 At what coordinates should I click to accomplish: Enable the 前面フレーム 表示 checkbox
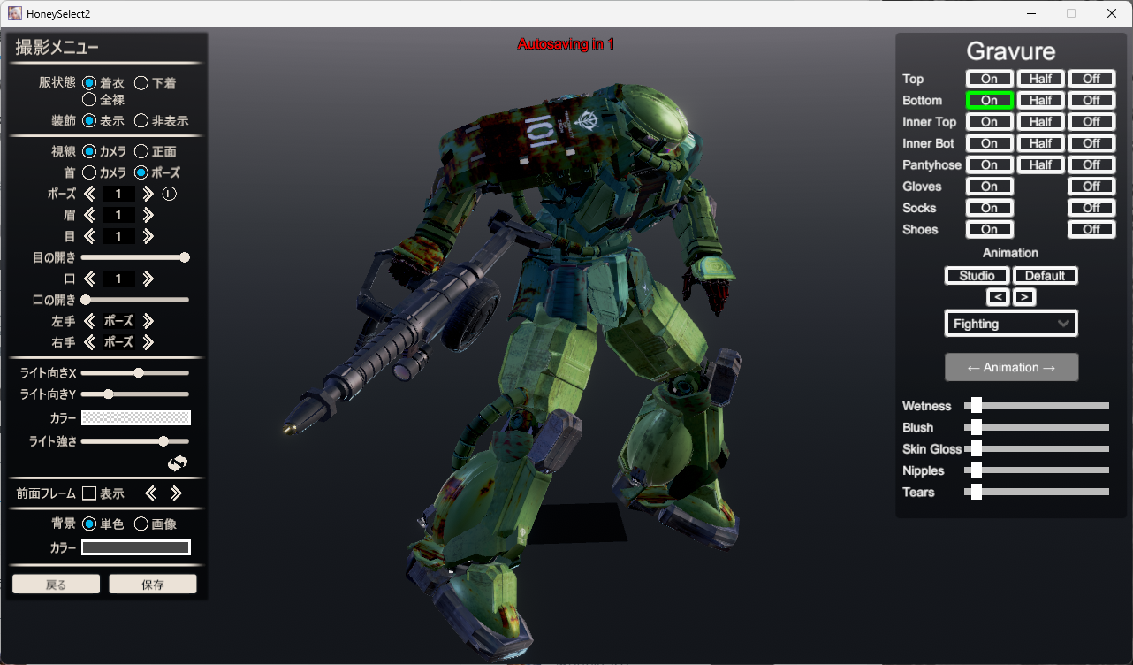click(x=89, y=493)
